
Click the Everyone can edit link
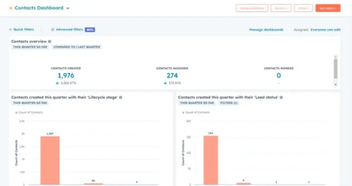click(325, 30)
